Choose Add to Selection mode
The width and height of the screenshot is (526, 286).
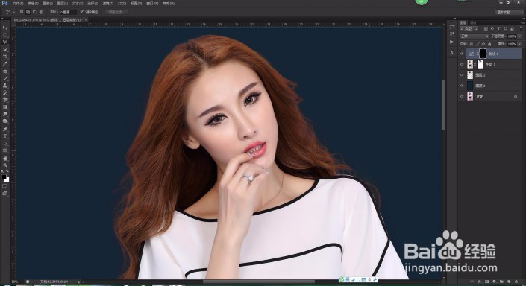[28, 12]
